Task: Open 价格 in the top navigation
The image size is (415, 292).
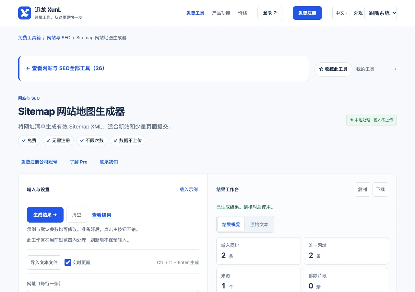Action: 243,13
